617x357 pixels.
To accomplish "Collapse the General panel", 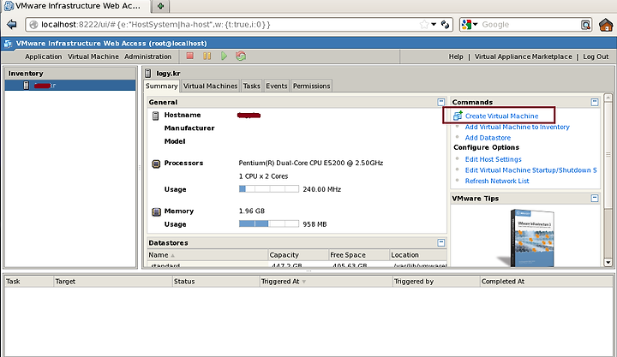I will pos(440,102).
